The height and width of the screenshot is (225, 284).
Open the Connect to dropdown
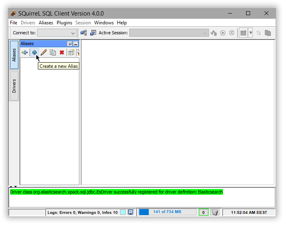point(73,33)
